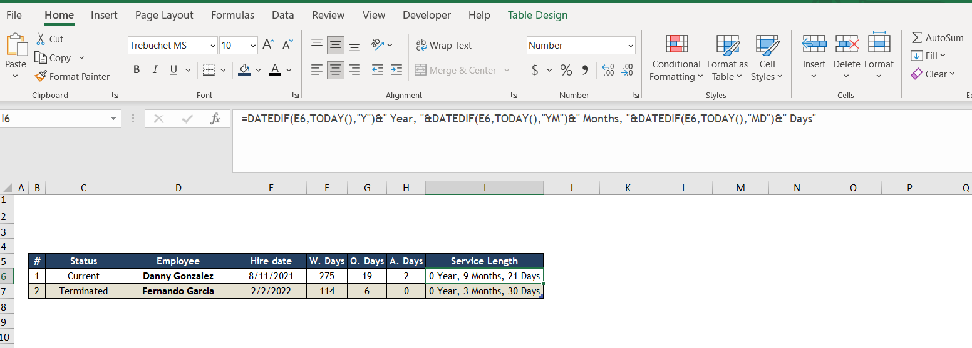
Task: Expand the Clear dropdown in Editing
Action: pos(953,74)
